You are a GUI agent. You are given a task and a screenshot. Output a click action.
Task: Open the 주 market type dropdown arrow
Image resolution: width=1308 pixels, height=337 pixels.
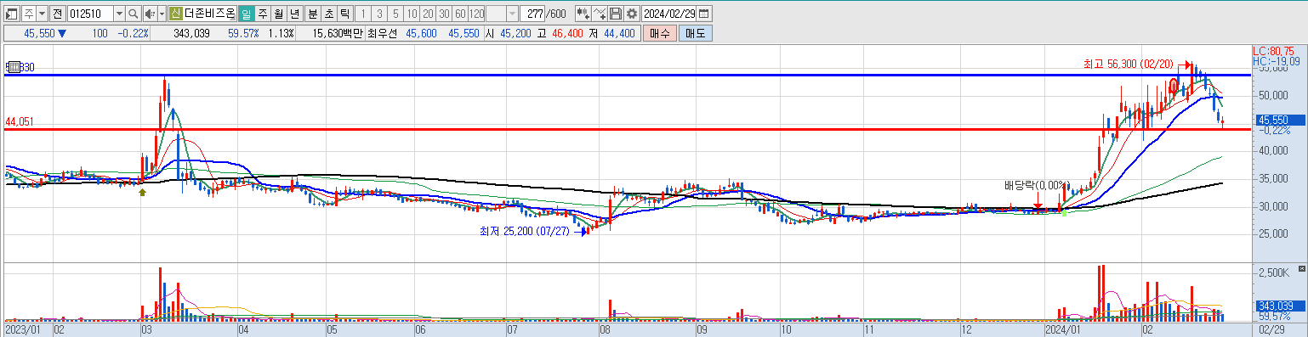(42, 14)
